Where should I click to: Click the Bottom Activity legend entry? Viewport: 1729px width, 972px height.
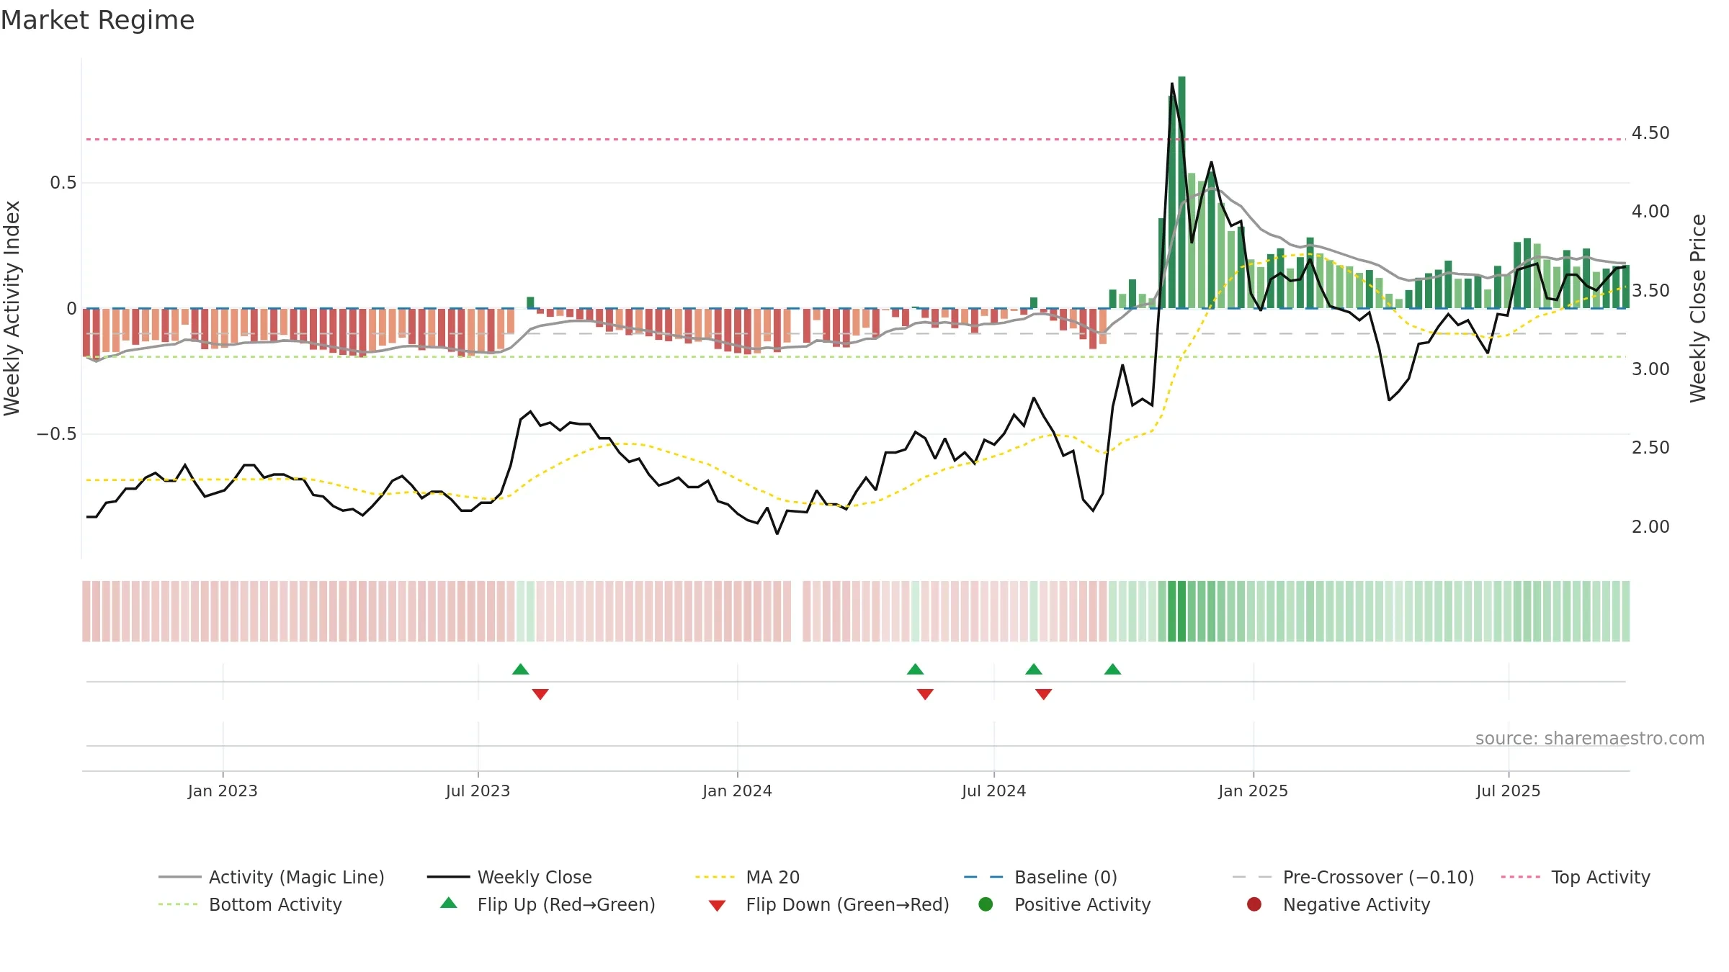pyautogui.click(x=250, y=904)
